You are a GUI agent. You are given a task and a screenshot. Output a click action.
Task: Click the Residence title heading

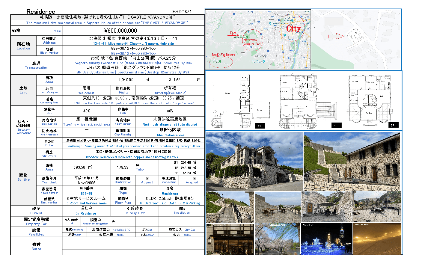tap(41, 12)
